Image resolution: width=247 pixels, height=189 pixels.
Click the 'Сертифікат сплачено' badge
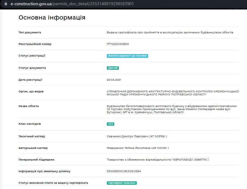(122, 183)
